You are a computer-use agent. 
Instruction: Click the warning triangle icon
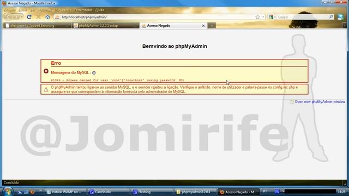point(46,89)
